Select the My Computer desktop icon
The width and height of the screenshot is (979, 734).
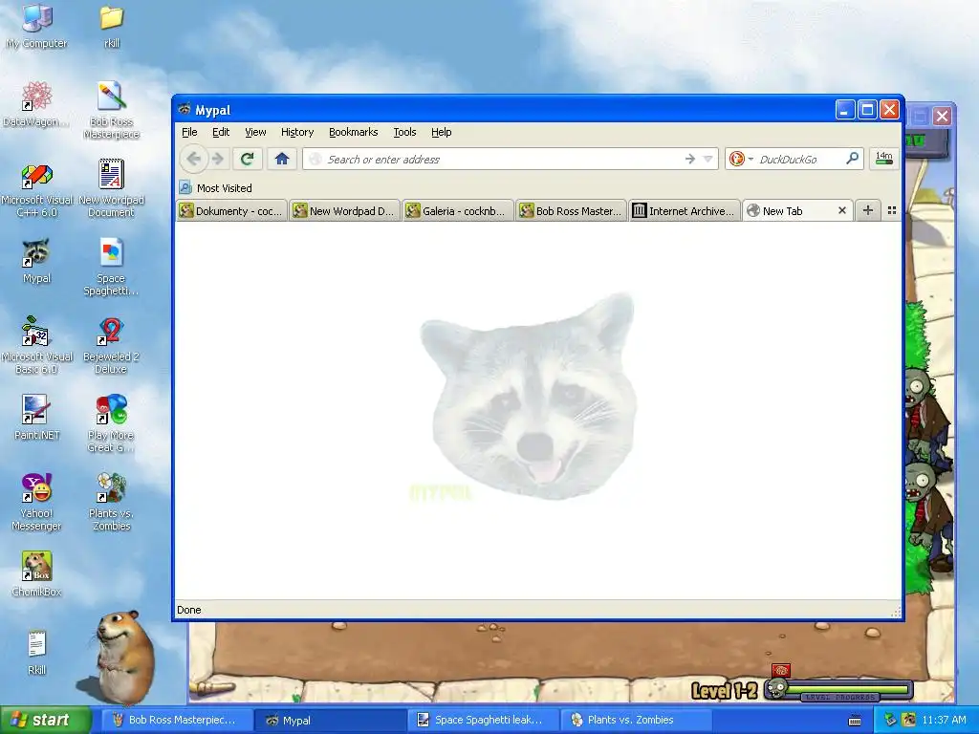[x=36, y=26]
